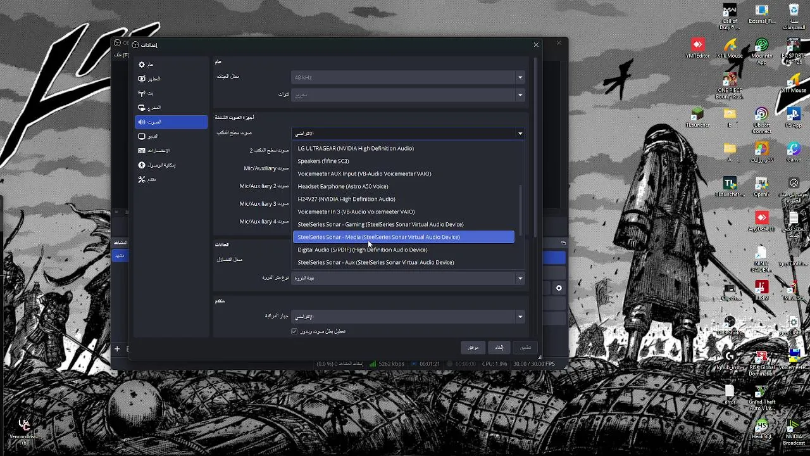
Task: Add a scene with the plus icon
Action: (x=117, y=348)
